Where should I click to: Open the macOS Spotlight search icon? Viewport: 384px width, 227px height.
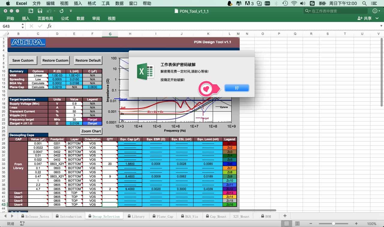[364, 3]
